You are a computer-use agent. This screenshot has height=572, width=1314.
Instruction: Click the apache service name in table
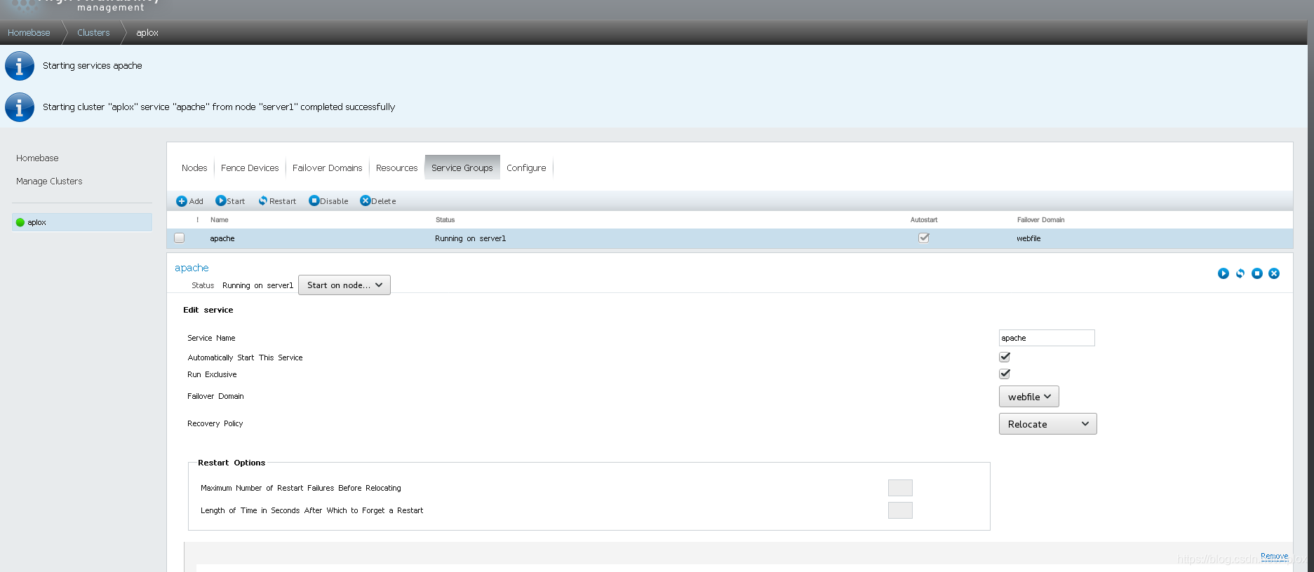(222, 239)
